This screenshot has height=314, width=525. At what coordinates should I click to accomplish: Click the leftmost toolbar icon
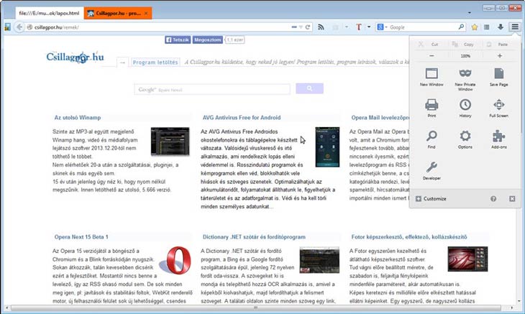(x=7, y=27)
